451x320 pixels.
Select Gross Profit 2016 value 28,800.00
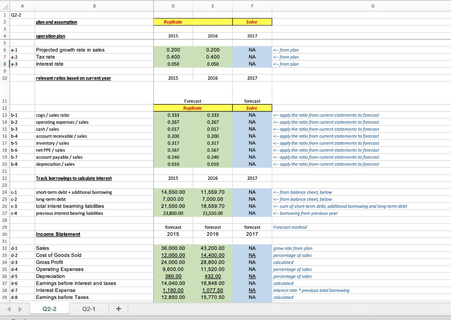(x=213, y=262)
